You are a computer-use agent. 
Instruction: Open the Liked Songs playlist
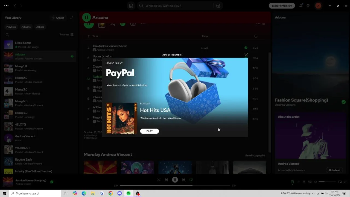[39, 45]
